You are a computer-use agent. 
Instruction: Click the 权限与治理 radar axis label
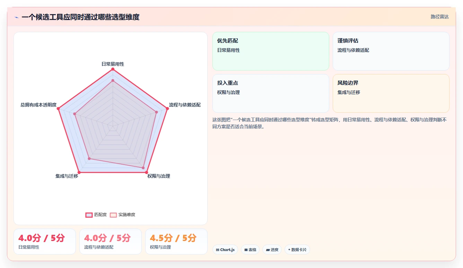159,176
